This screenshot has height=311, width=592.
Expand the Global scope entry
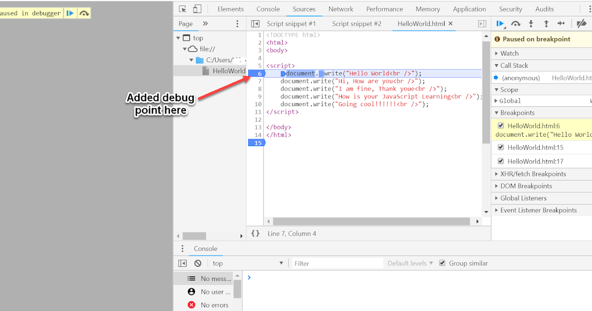click(496, 101)
